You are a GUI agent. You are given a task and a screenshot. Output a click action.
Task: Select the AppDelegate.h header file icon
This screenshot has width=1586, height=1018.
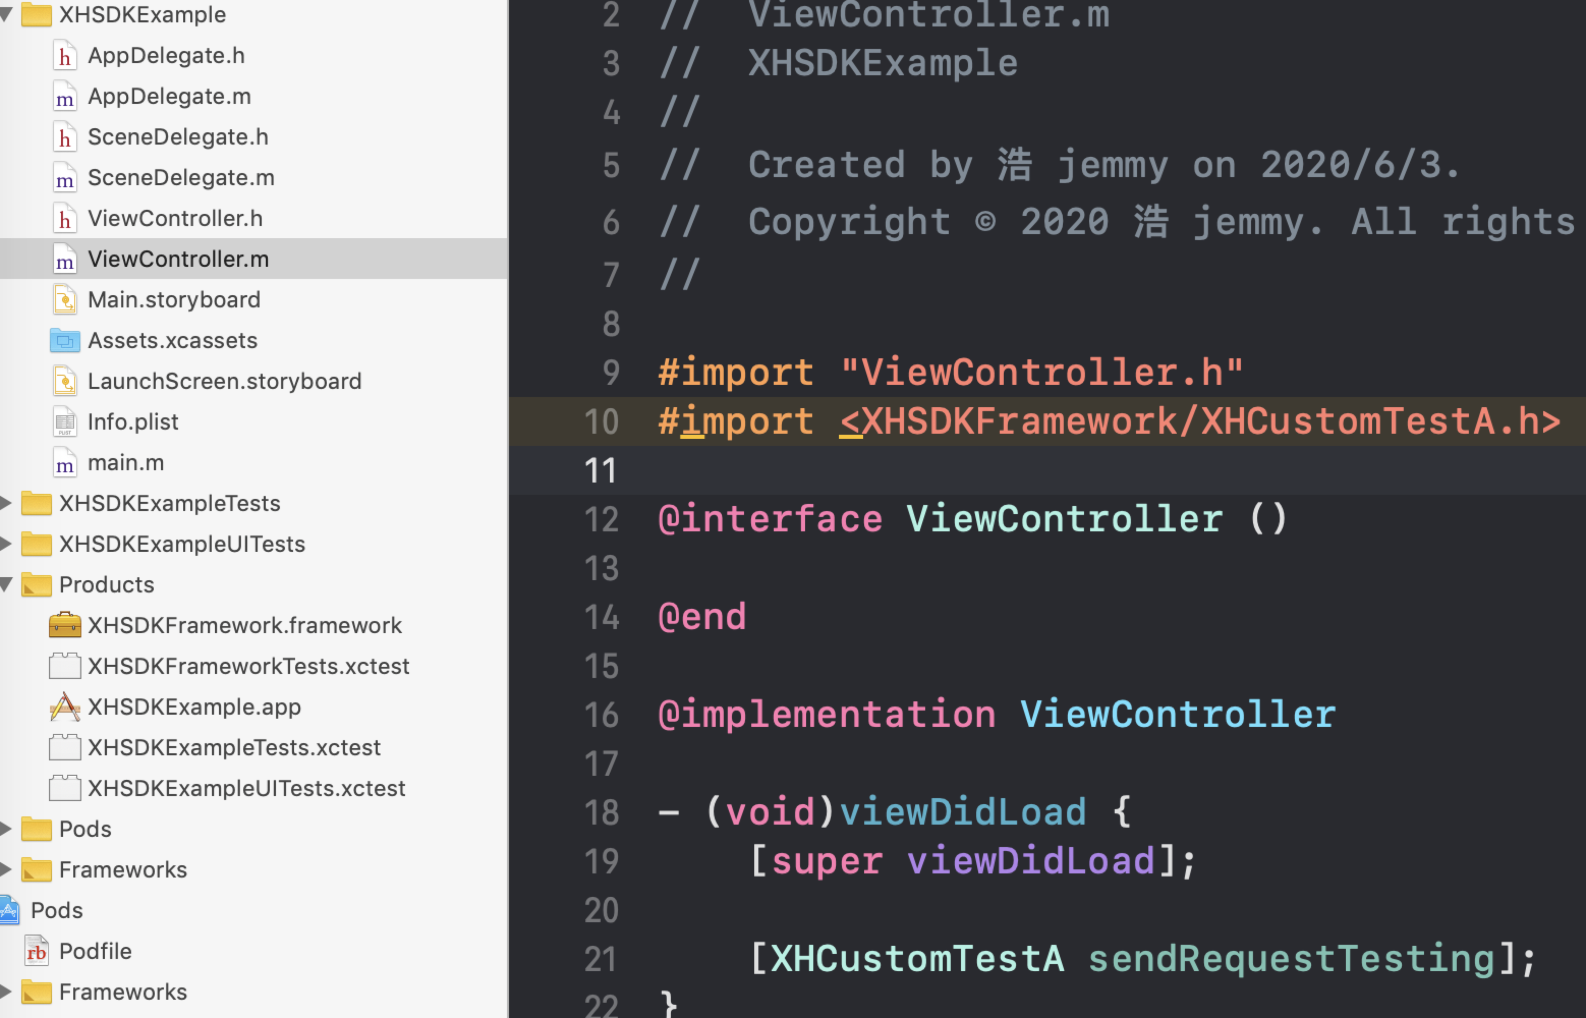[65, 56]
